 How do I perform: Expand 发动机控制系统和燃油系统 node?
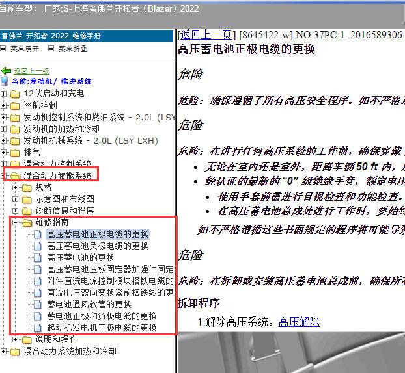[3, 117]
